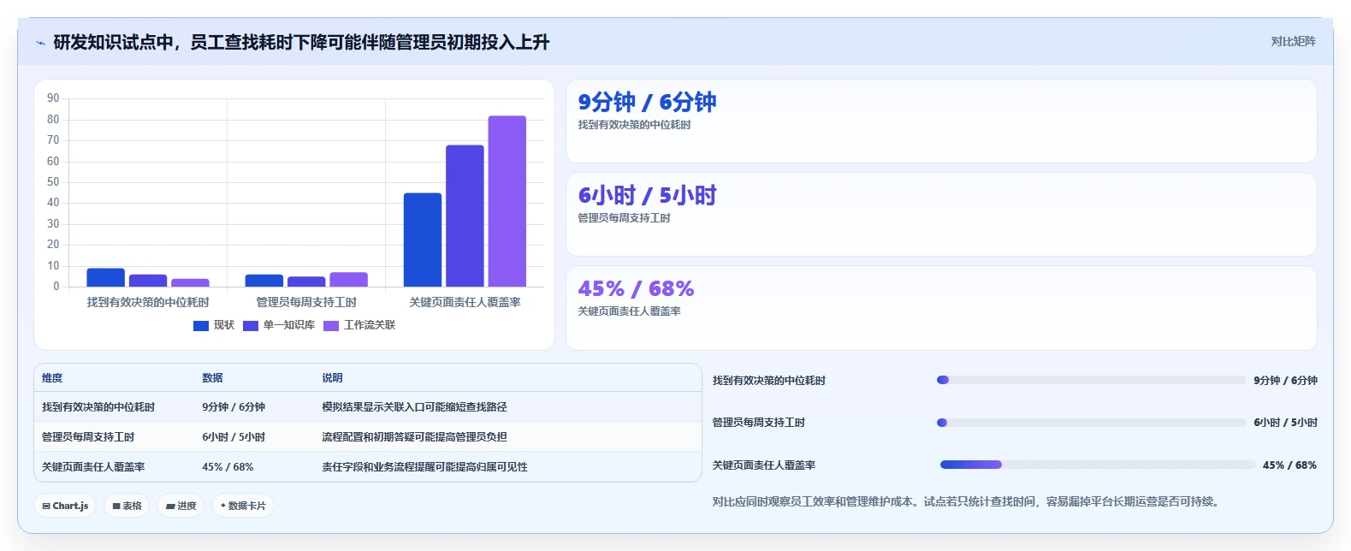Image resolution: width=1351 pixels, height=551 pixels.
Task: Click the 单一知识库 bar for 关键页面责任人覆盖率
Action: tap(465, 216)
